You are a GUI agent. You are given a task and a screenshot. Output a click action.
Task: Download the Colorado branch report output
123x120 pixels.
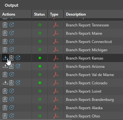(x=5, y=83)
